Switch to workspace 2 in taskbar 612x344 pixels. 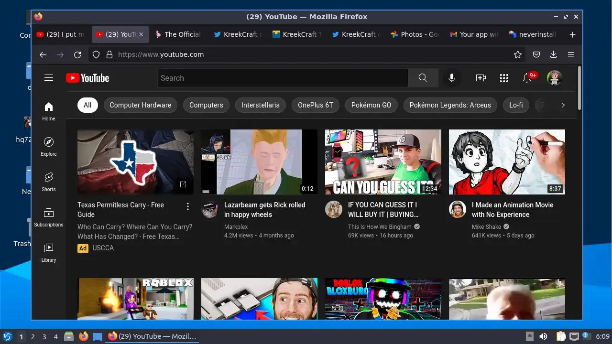tap(33, 337)
